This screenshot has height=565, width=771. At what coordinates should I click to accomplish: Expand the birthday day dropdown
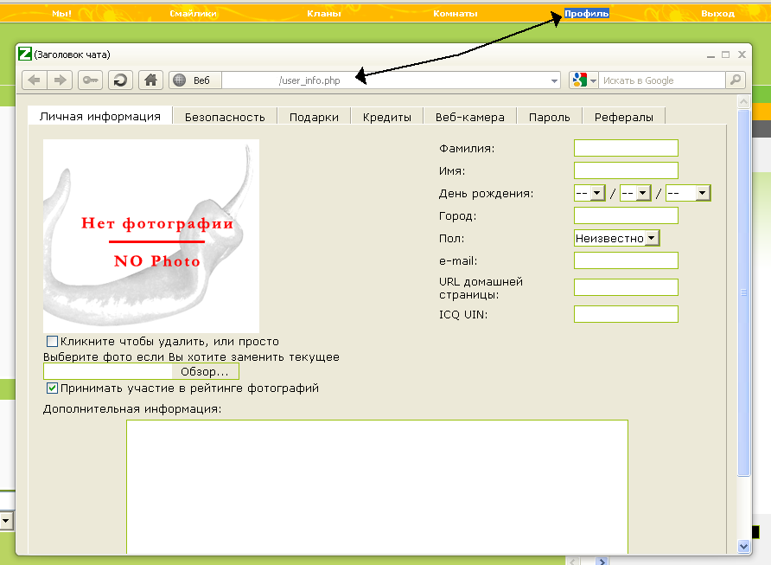click(596, 194)
